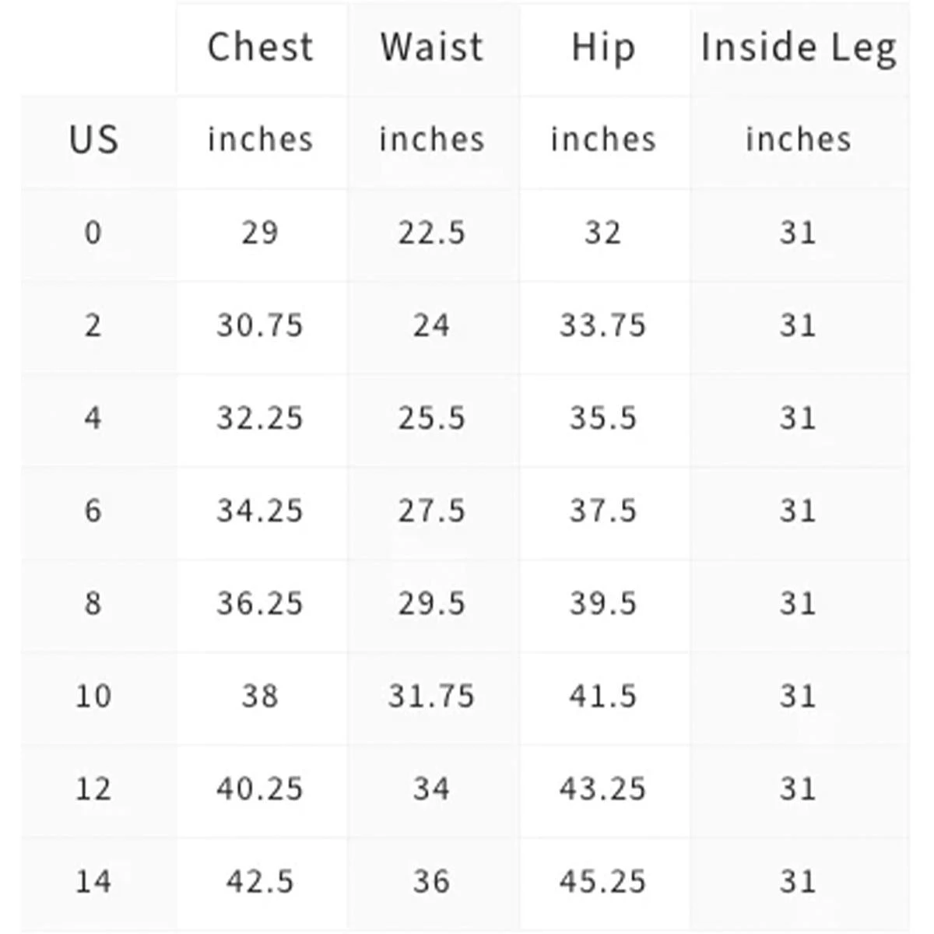Select US size 10 row label
934x934 pixels.
coord(93,696)
